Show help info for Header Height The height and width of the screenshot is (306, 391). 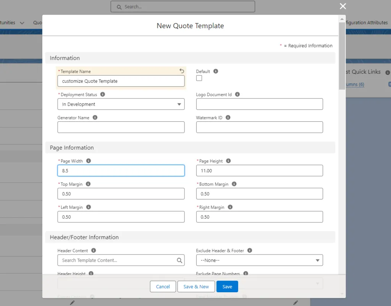click(91, 273)
